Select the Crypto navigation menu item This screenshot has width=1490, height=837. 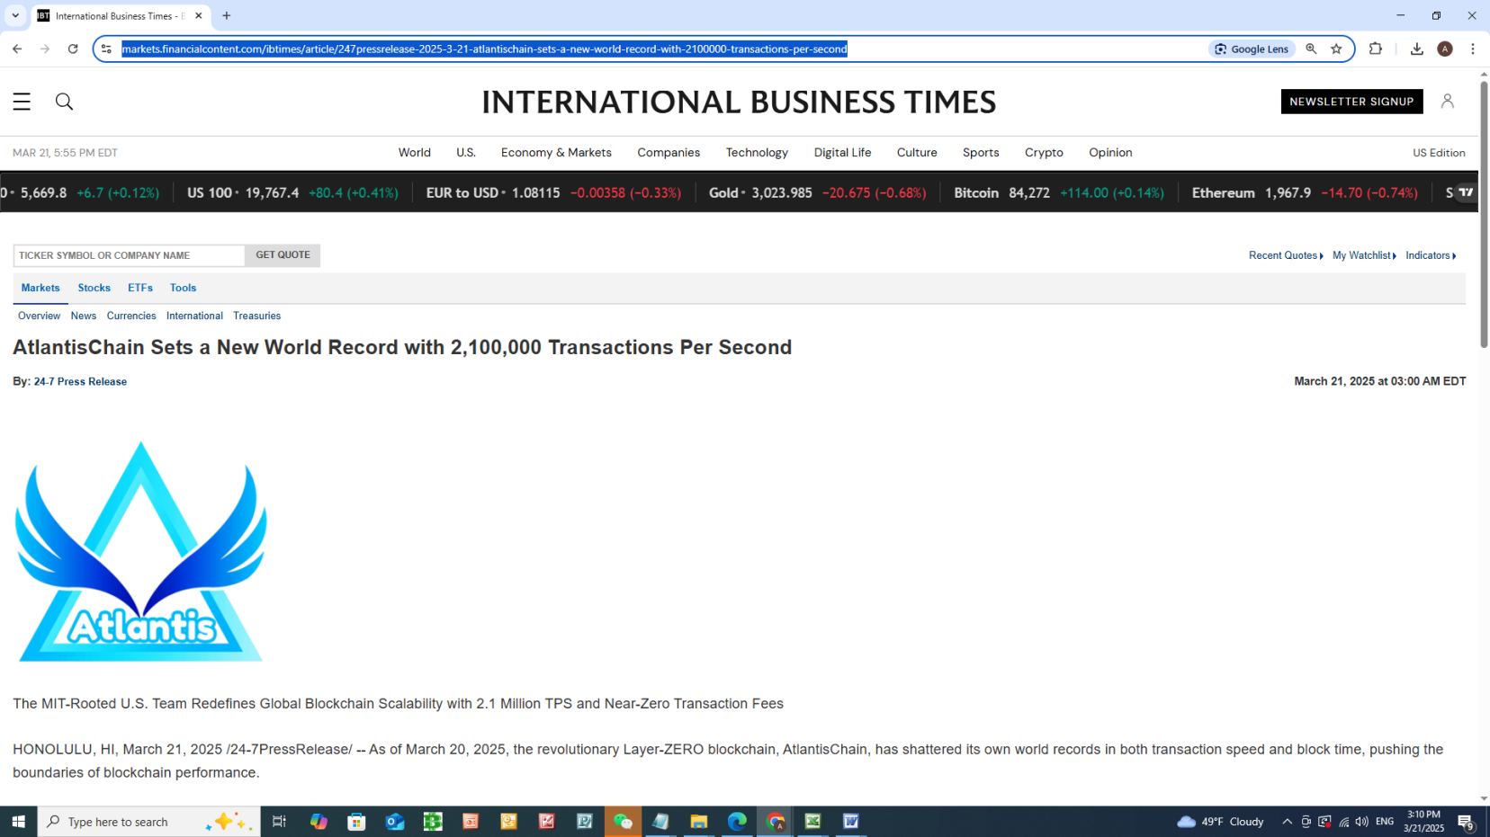[x=1044, y=153]
